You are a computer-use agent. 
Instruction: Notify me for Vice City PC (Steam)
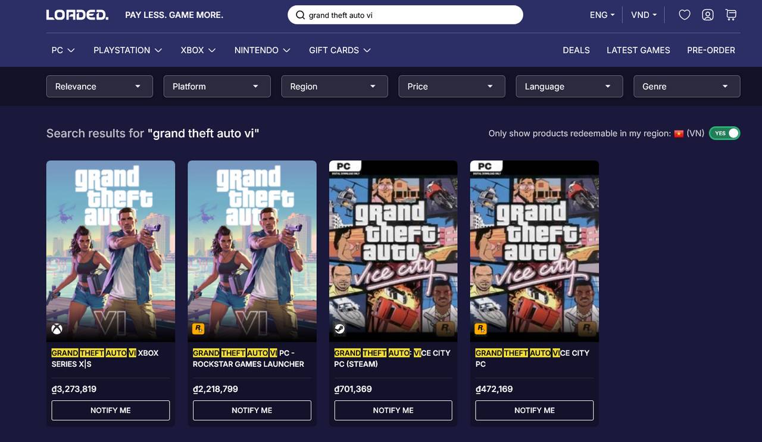394,410
